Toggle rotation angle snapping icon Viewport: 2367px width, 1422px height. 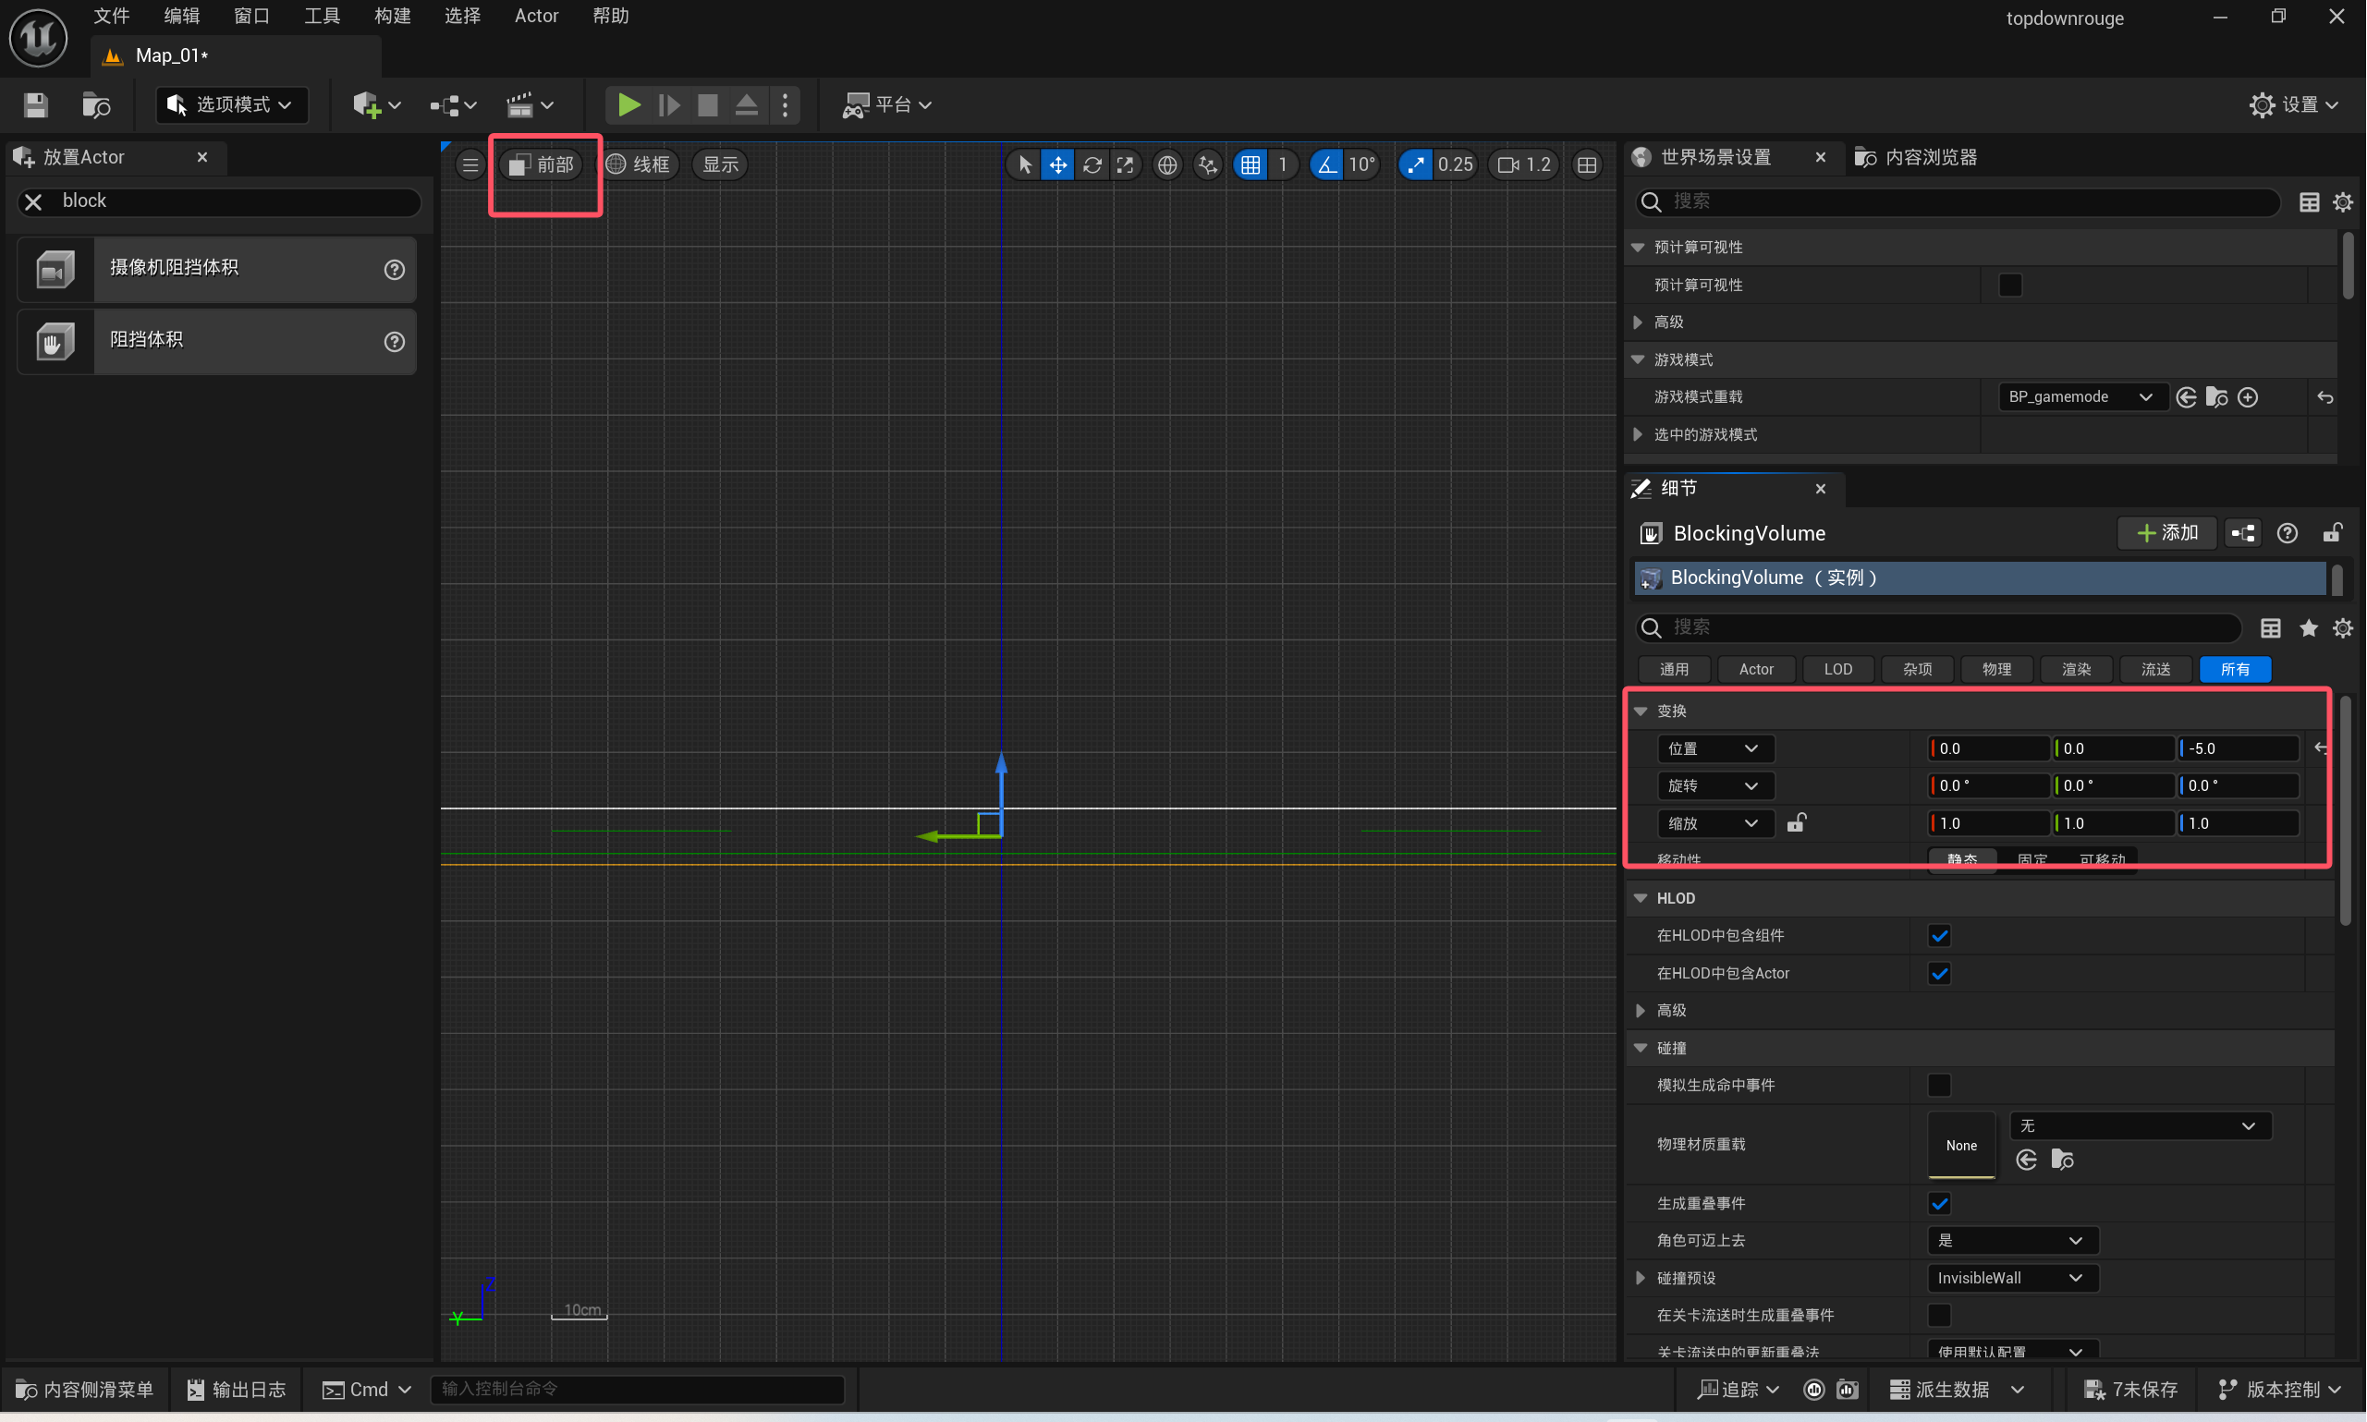[1326, 164]
